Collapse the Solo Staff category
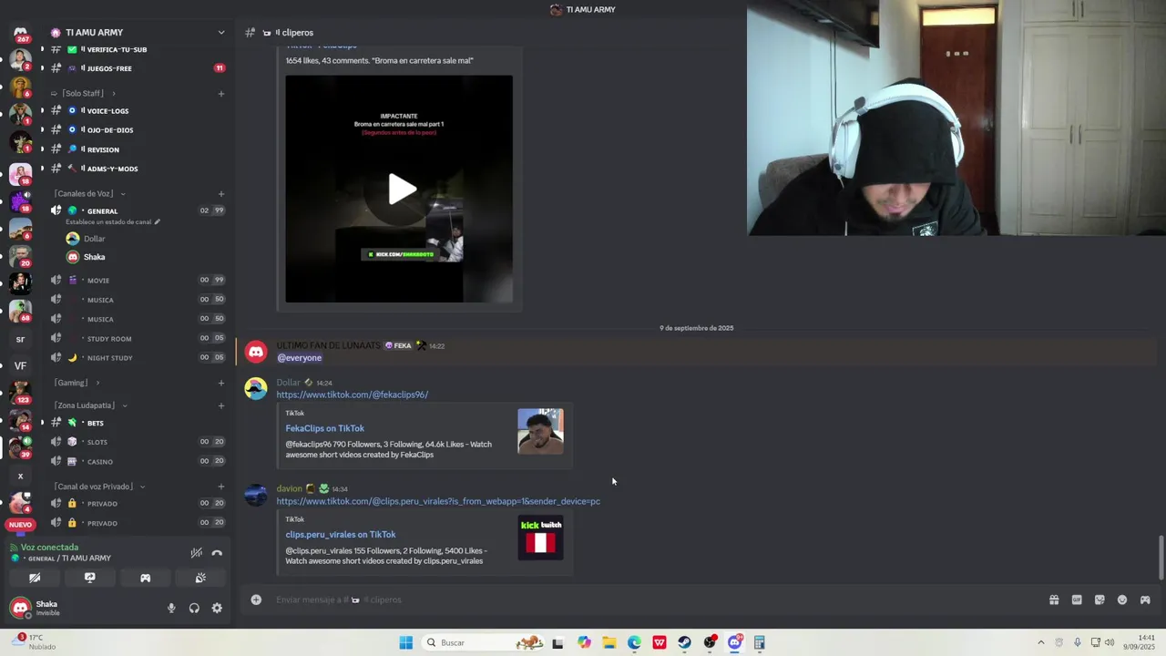 click(x=83, y=93)
